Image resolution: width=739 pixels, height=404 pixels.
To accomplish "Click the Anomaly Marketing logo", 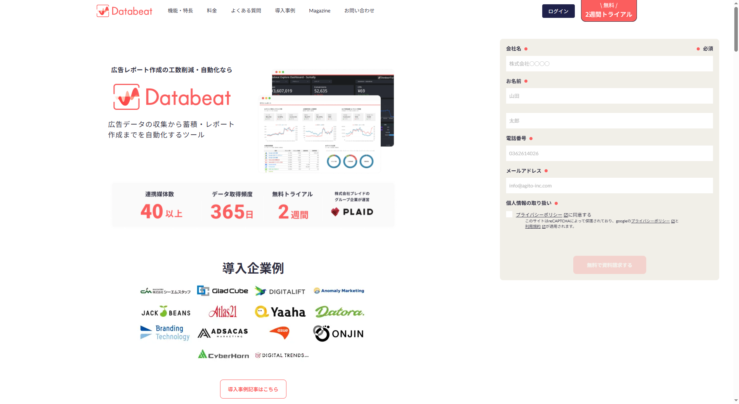I will point(339,291).
